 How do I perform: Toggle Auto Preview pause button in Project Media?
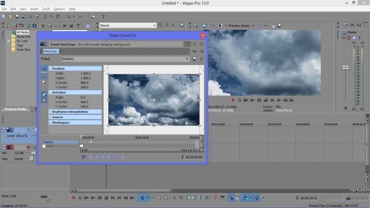tap(87, 25)
